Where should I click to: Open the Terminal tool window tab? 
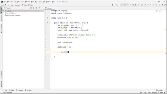tap(28, 90)
